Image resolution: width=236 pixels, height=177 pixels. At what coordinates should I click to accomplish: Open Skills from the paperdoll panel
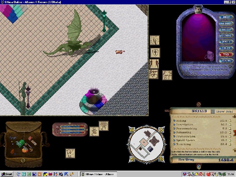tap(226, 42)
